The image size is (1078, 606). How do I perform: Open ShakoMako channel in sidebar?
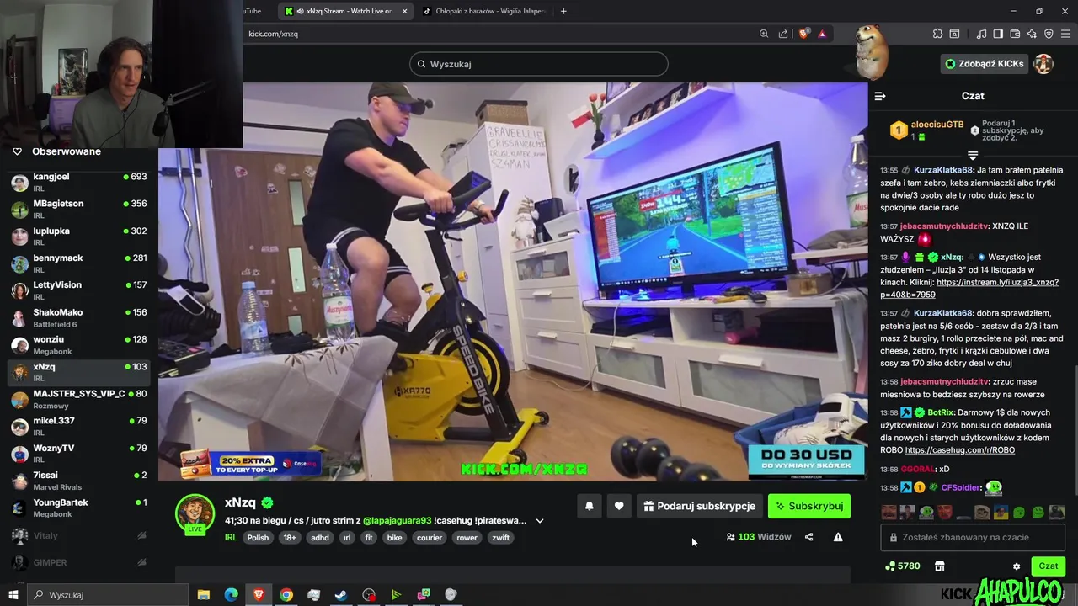[x=79, y=317]
